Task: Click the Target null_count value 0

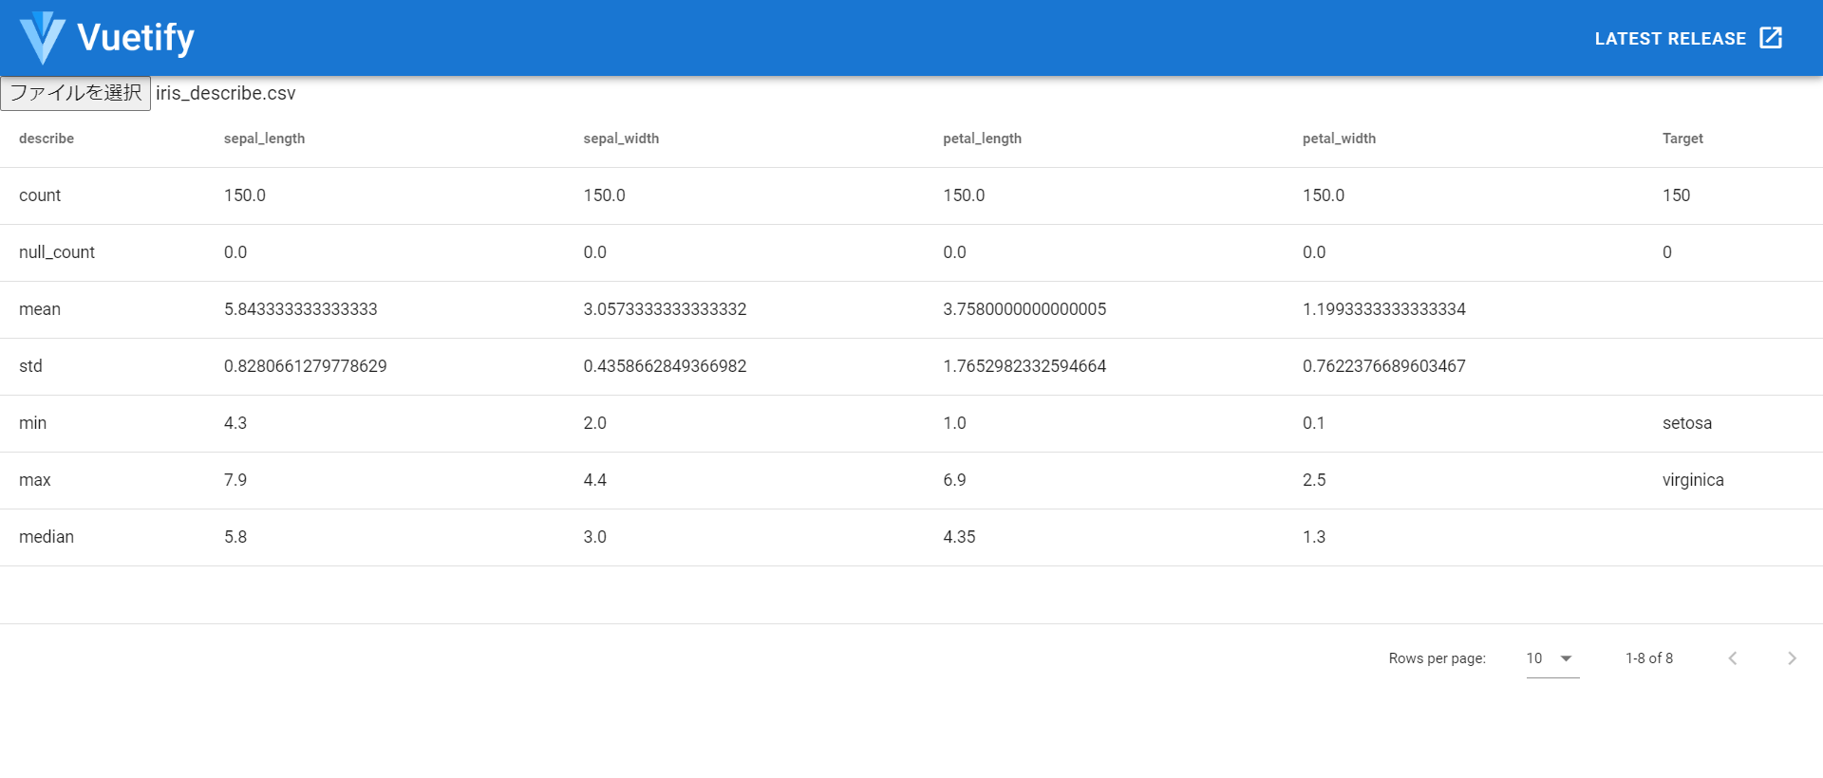Action: pyautogui.click(x=1667, y=252)
